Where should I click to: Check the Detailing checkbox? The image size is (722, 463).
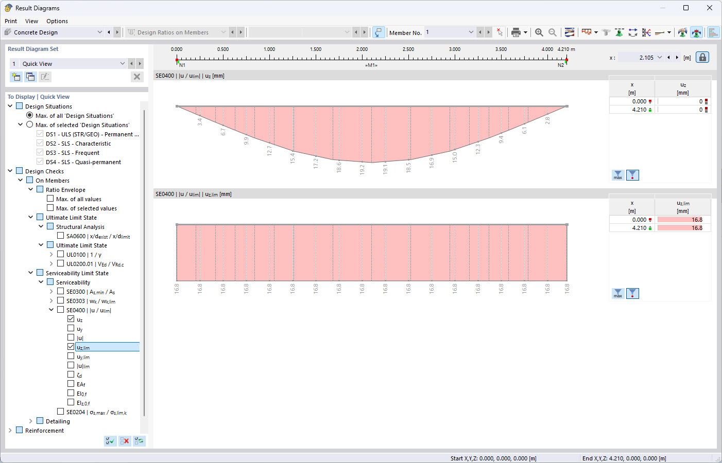pos(40,421)
